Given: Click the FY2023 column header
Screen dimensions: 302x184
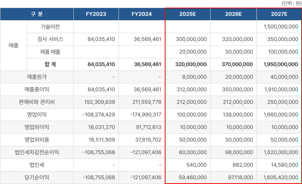Looking at the screenshot, I should click(96, 14).
